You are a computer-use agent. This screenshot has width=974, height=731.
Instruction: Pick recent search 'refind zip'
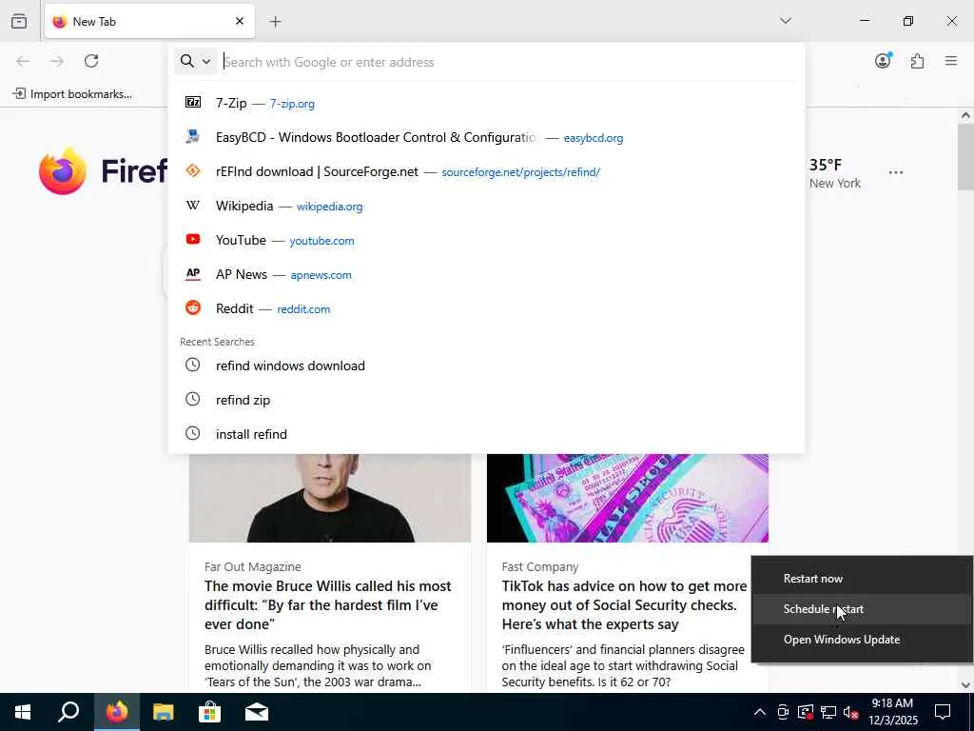[x=486, y=400]
